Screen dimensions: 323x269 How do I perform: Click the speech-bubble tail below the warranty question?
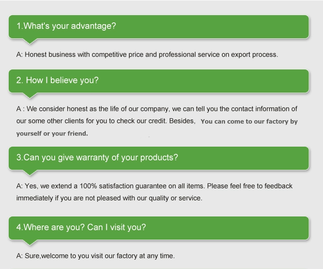(30, 172)
